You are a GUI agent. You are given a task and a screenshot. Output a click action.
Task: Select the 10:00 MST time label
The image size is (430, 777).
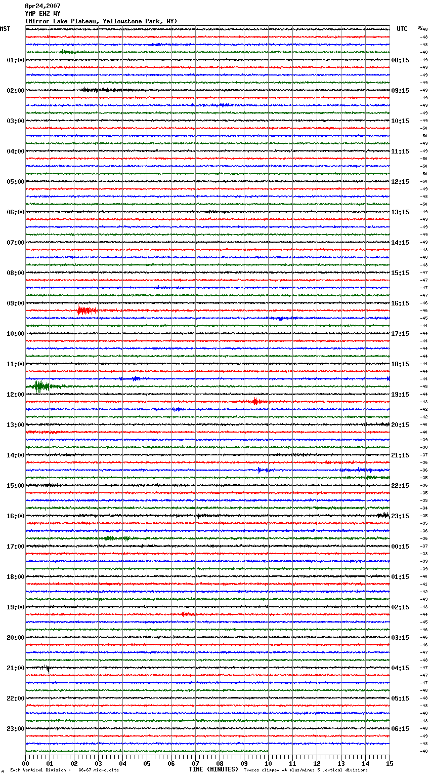pyautogui.click(x=16, y=334)
